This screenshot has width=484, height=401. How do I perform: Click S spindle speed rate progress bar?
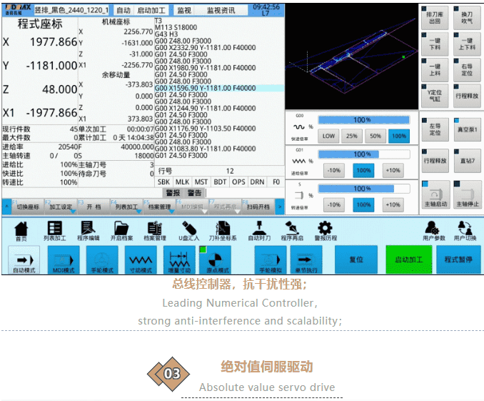[x=364, y=189]
